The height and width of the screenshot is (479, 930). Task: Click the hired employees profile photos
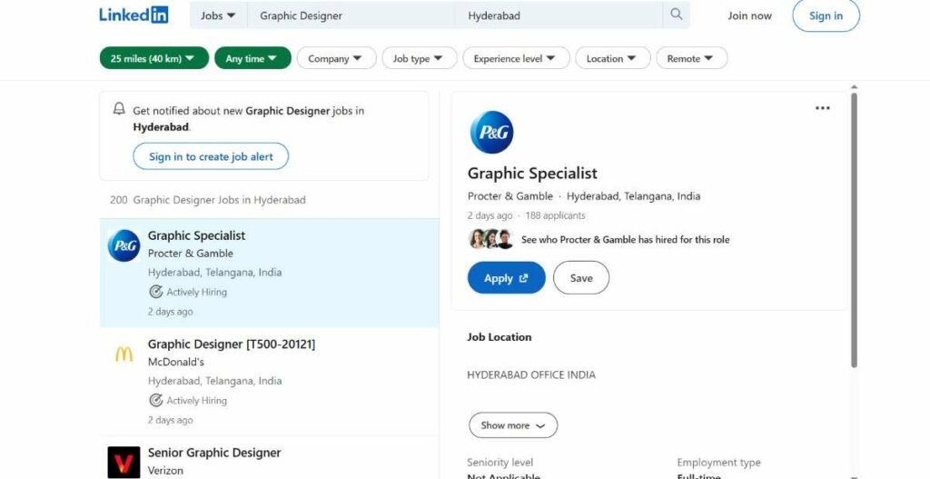490,239
